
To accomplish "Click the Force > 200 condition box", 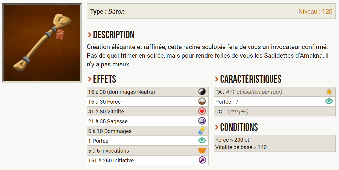I will pyautogui.click(x=275, y=143).
